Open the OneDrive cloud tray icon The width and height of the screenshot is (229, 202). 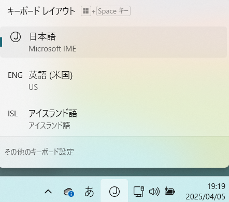click(69, 192)
